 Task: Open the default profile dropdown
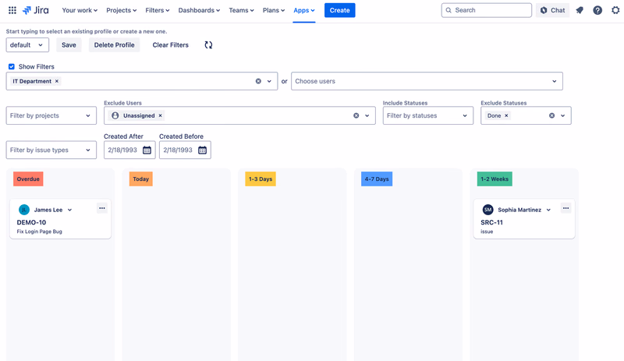point(27,45)
